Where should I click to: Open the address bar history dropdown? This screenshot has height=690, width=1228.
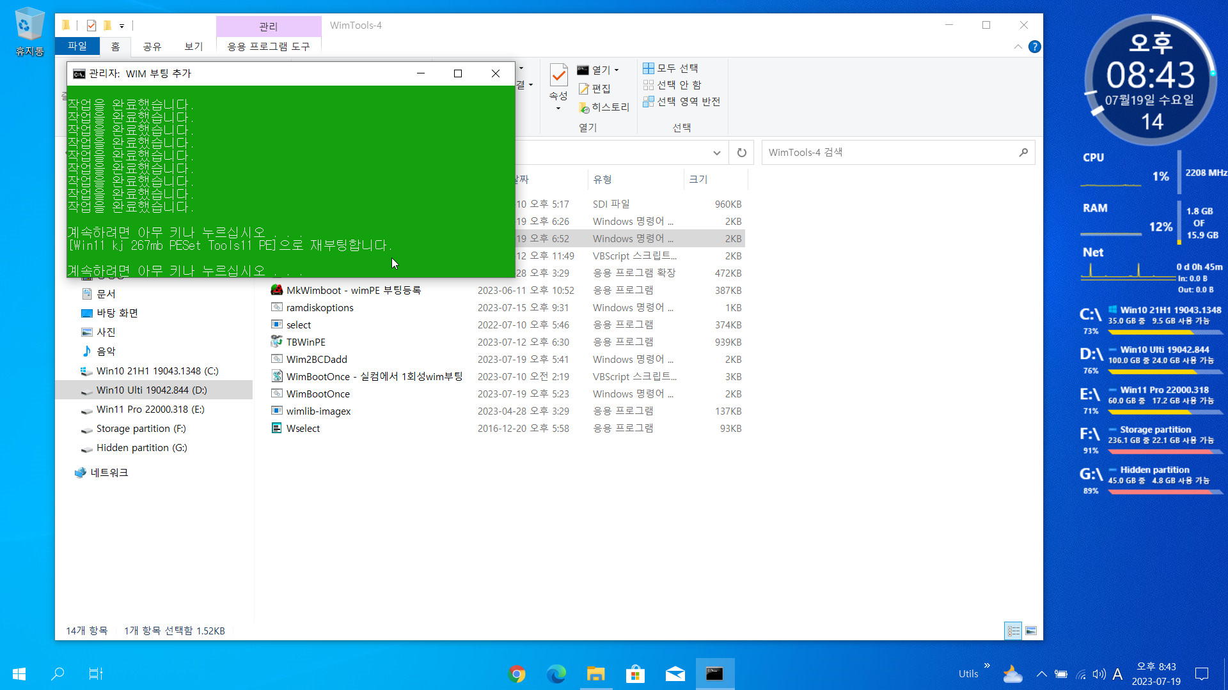(x=717, y=153)
